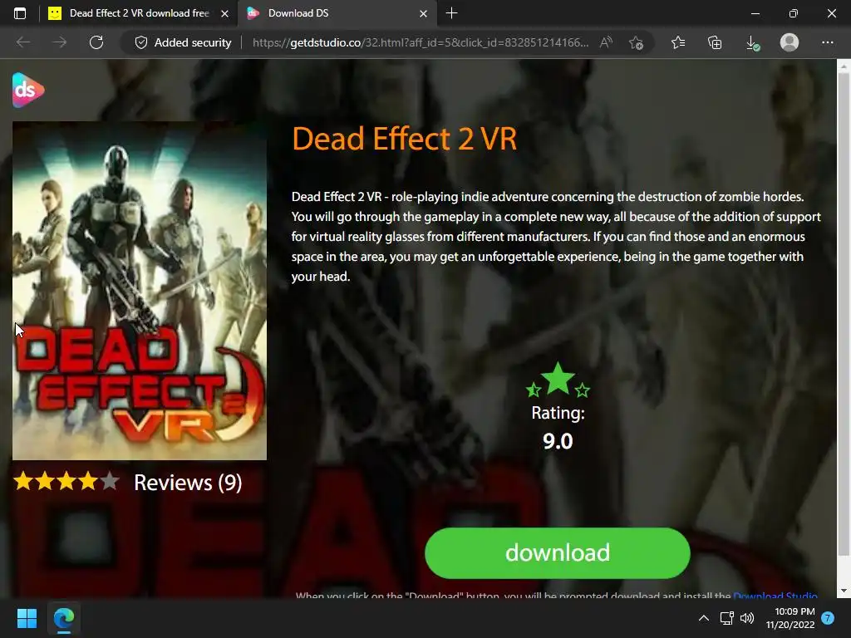Viewport: 851px width, 638px height.
Task: Minimize the browser window
Action: tap(755, 13)
